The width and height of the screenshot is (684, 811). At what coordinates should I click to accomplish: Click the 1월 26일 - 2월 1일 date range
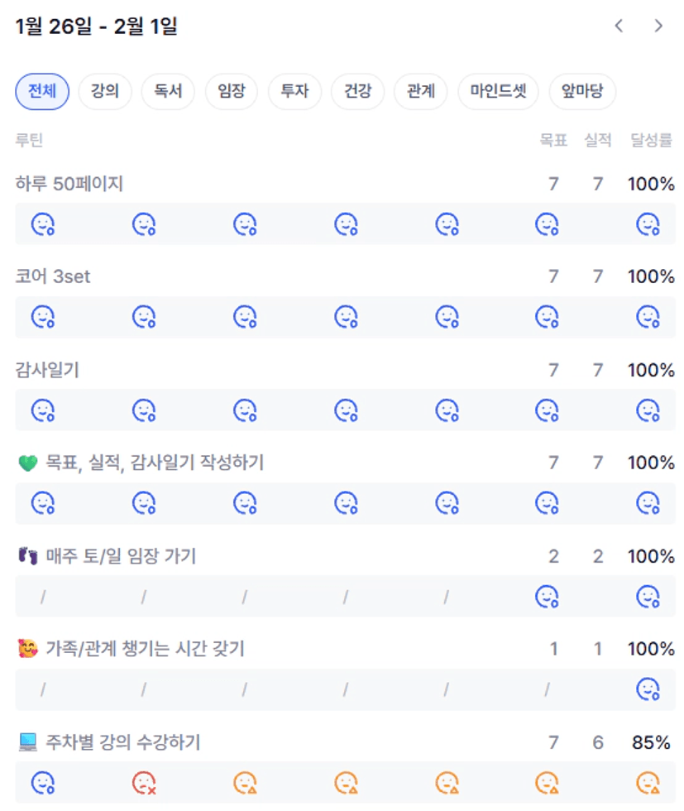click(x=97, y=27)
